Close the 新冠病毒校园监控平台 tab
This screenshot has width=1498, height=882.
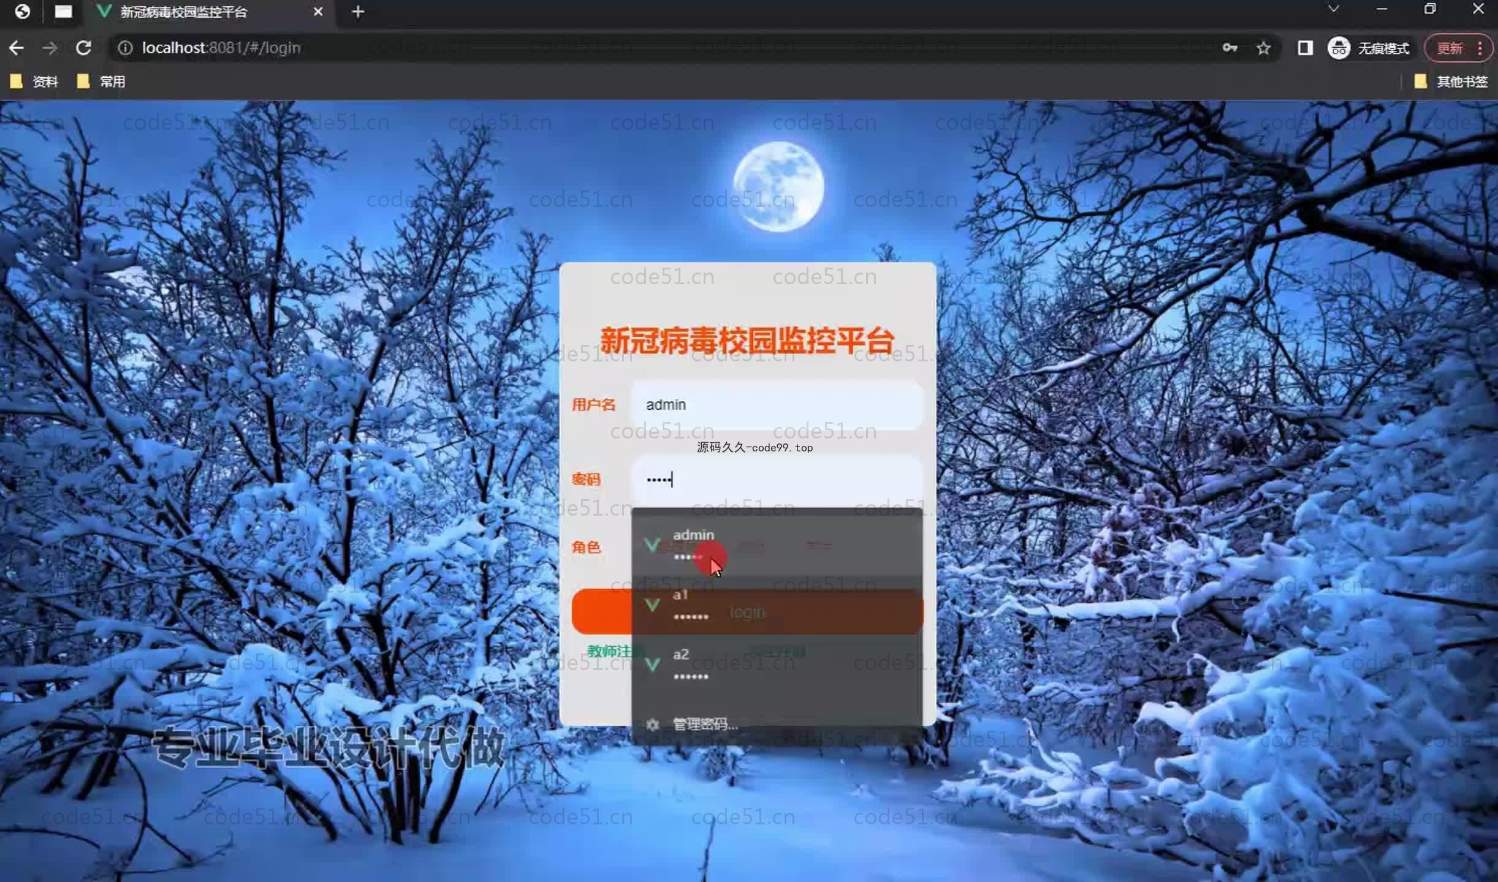[x=317, y=12]
